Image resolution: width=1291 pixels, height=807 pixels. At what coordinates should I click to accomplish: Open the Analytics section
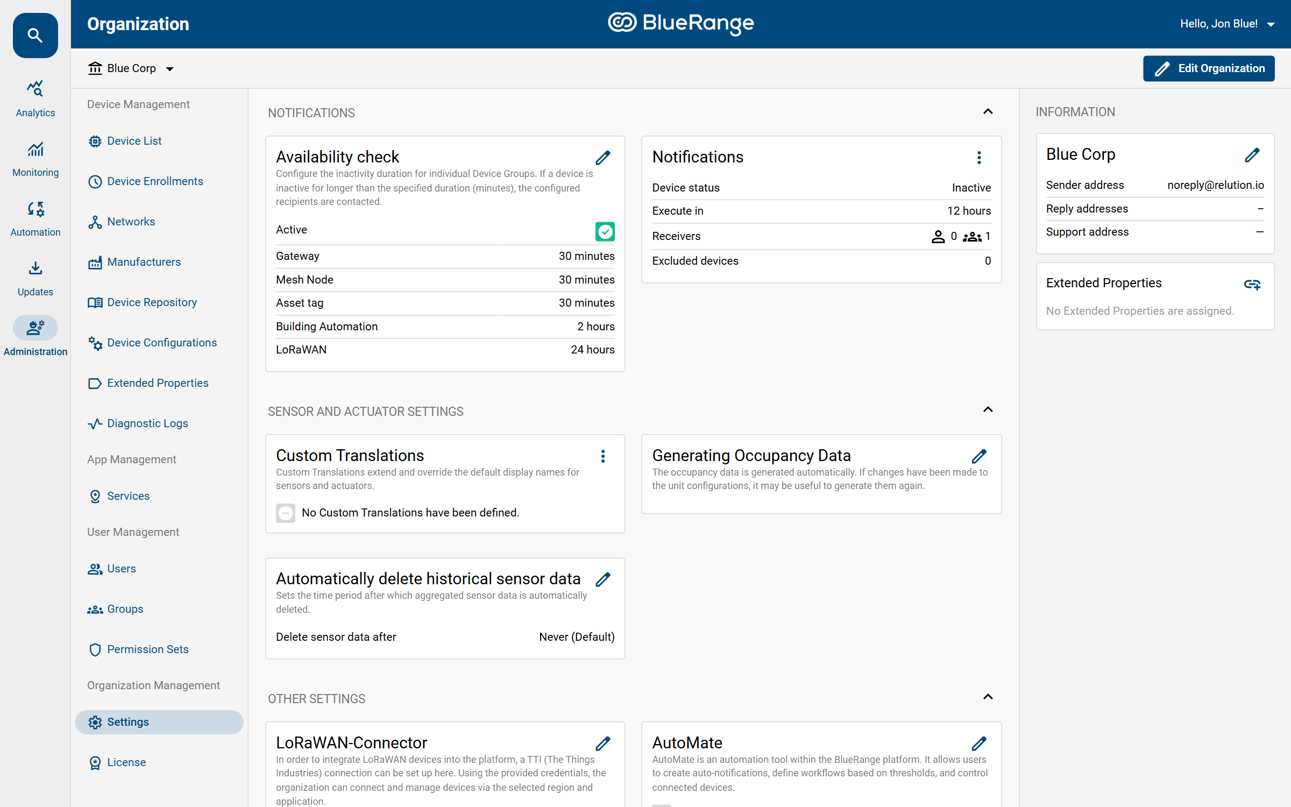coord(36,99)
